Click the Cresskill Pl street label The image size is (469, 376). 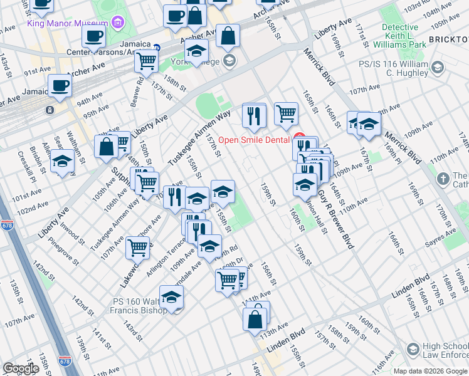[27, 167]
